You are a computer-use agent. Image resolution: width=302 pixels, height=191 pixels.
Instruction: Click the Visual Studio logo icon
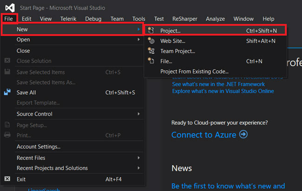pos(10,7)
